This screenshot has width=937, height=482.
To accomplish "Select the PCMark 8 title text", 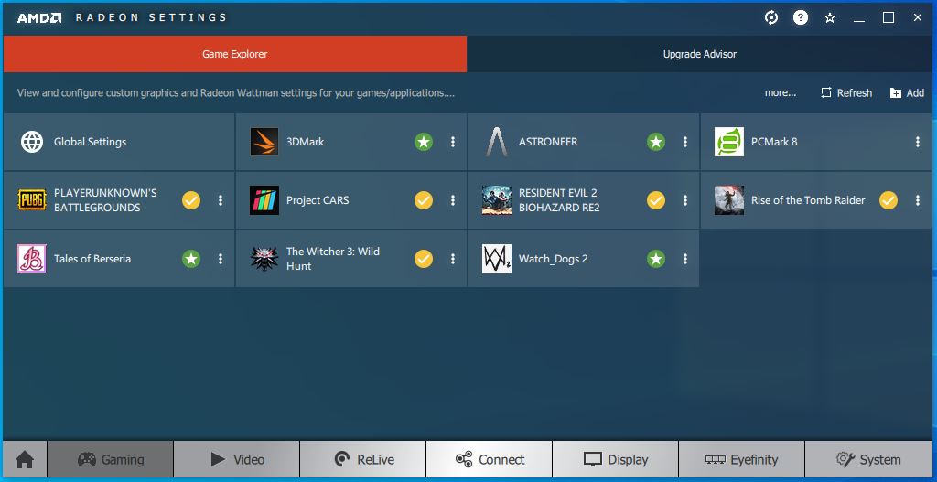I will 774,142.
